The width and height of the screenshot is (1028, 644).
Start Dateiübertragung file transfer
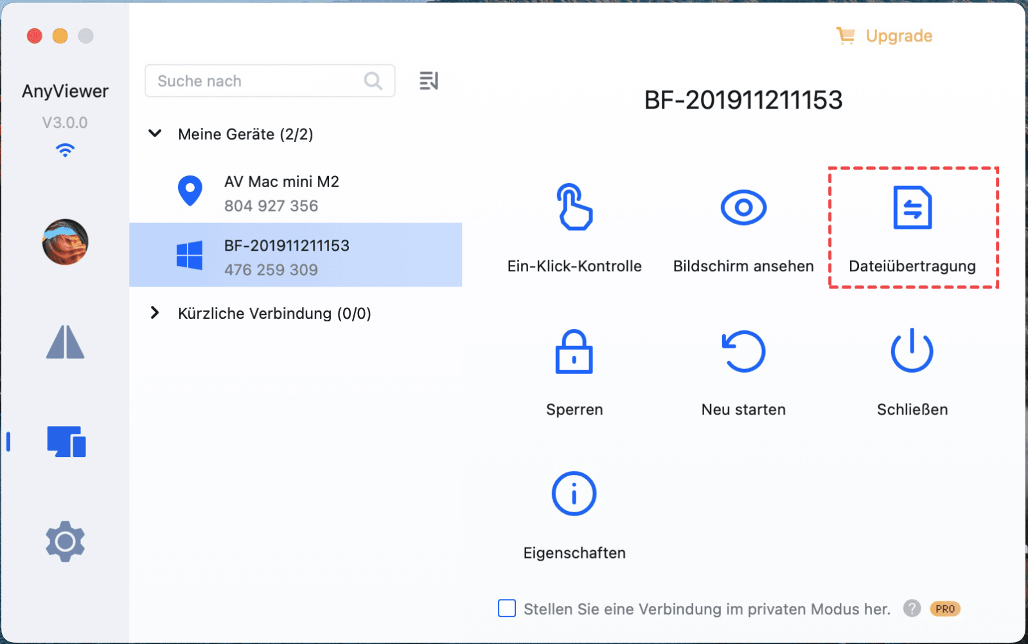coord(912,208)
